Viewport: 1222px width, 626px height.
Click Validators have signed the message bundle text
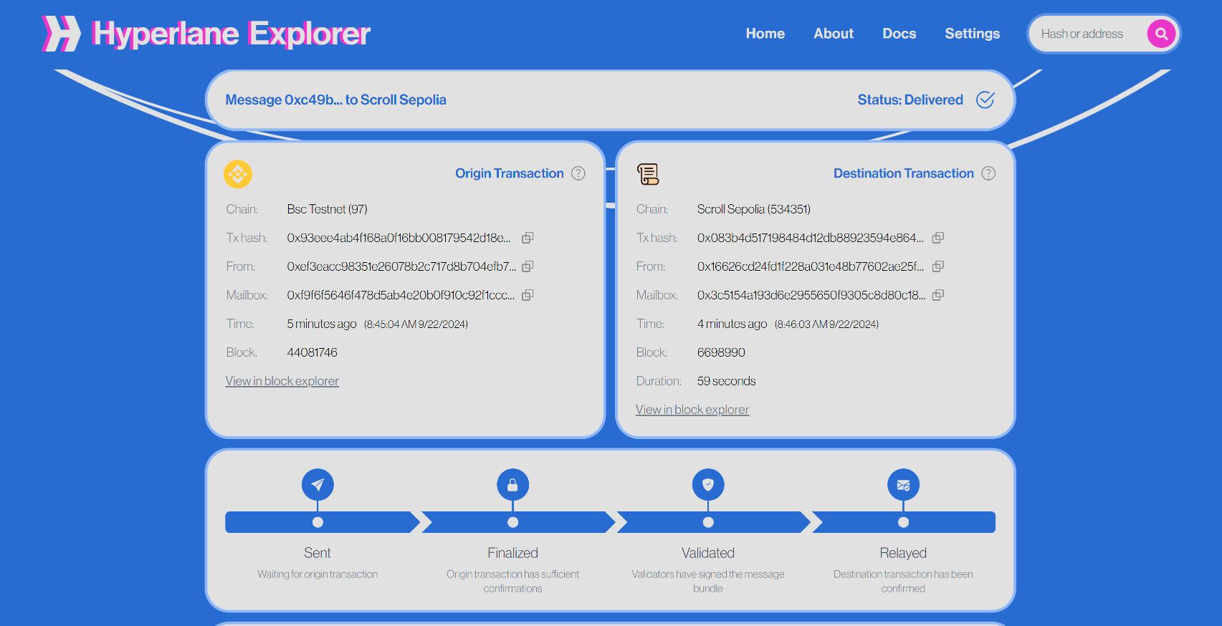pos(708,582)
